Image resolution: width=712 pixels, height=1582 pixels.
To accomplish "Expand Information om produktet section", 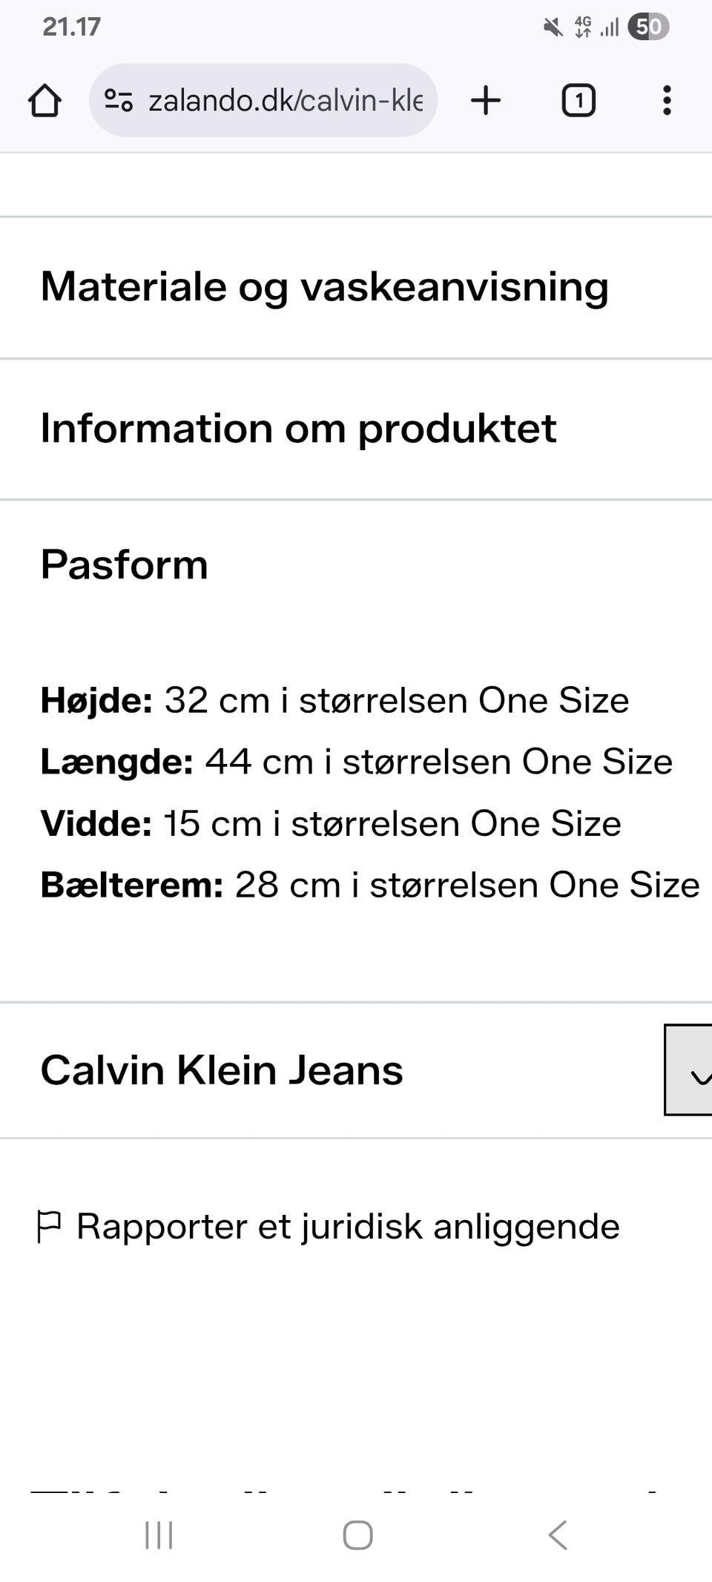I will 298,429.
